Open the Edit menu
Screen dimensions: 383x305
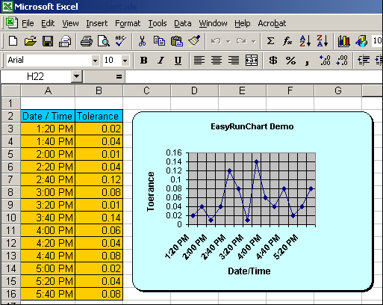(48, 23)
